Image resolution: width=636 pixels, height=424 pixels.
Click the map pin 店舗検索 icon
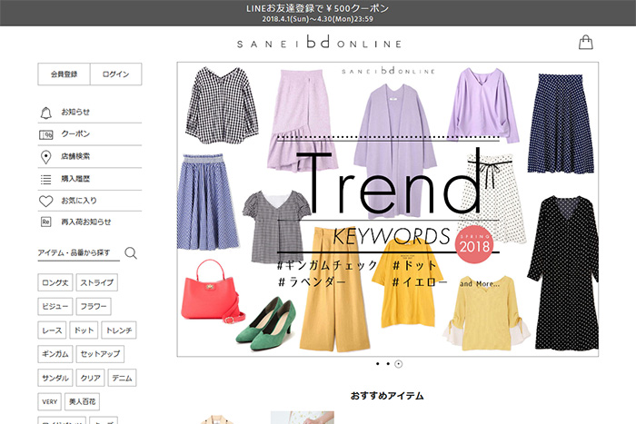[x=45, y=157]
